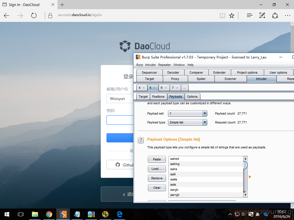The width and height of the screenshot is (294, 220).
Task: Open the Payload type Simple list dropdown
Action: 187,122
